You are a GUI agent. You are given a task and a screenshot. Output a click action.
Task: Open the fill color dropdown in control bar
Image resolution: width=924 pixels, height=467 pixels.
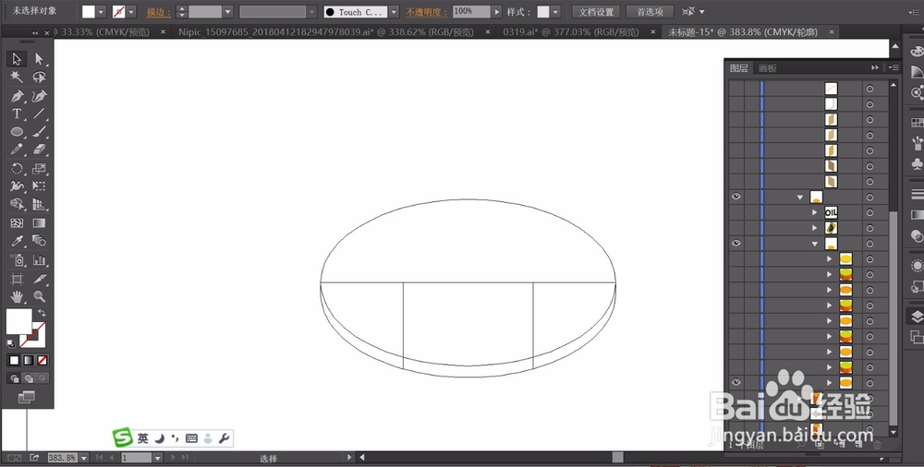(102, 12)
